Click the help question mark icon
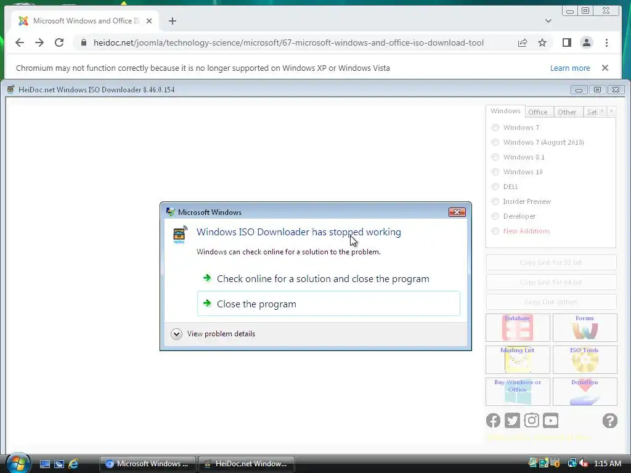Image resolution: width=631 pixels, height=473 pixels. pos(609,421)
